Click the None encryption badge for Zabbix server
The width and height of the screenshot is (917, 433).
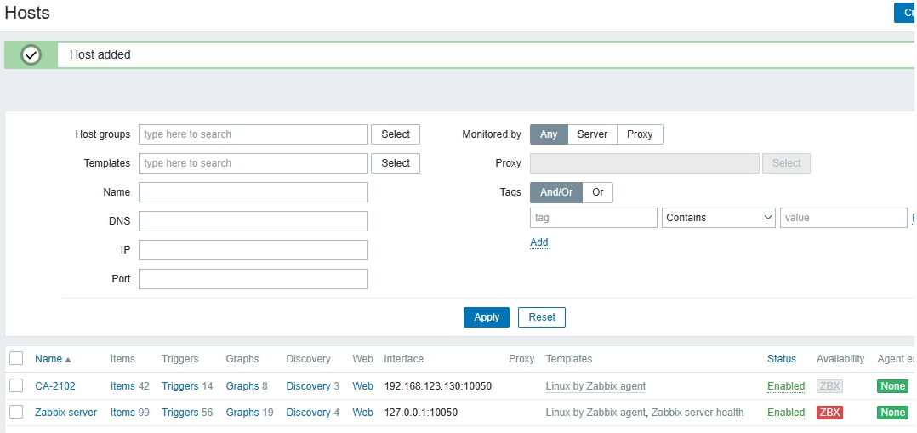(x=892, y=413)
